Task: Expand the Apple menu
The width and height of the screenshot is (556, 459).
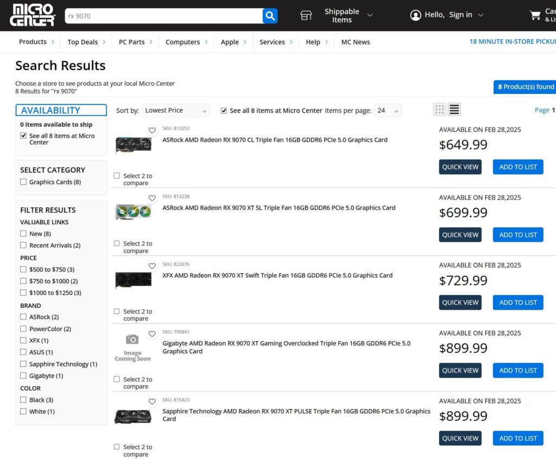Action: coord(233,42)
